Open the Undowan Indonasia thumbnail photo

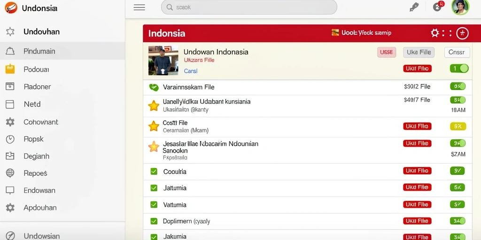(x=163, y=60)
